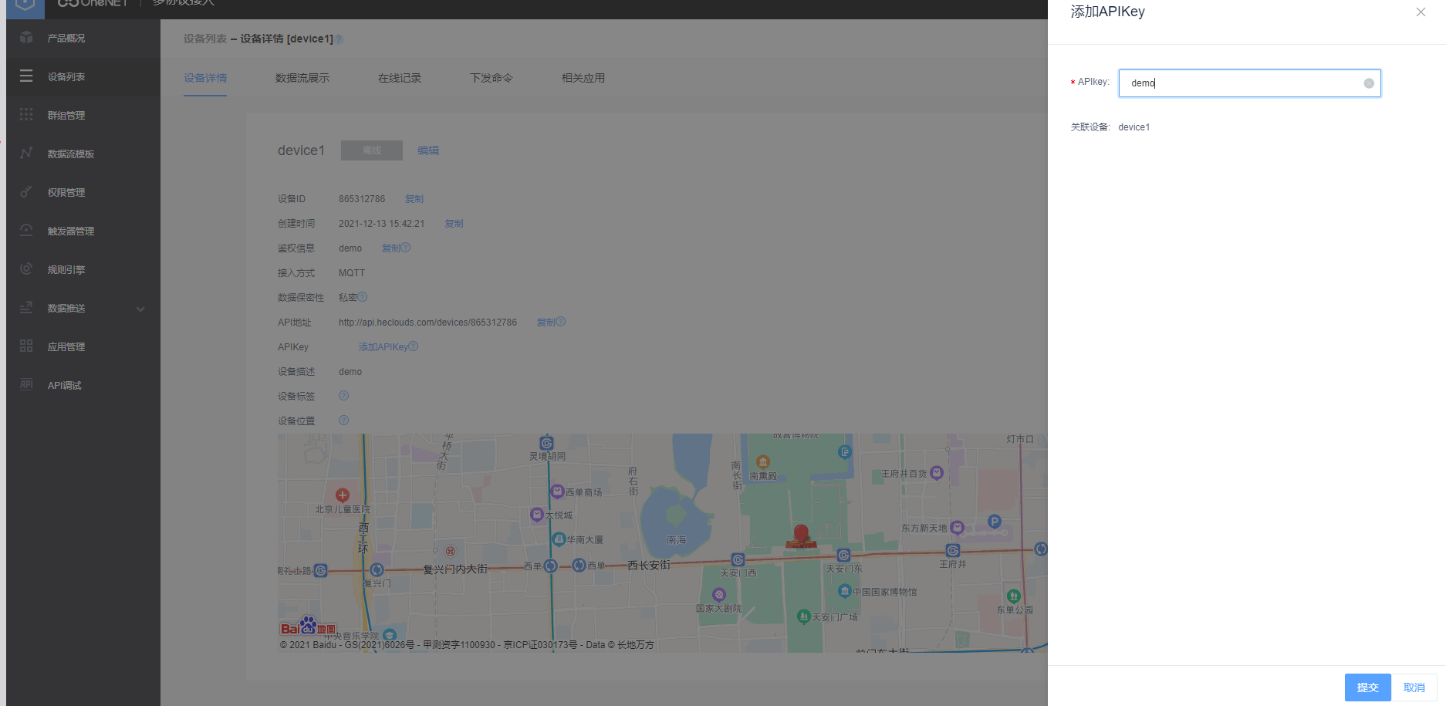Click the 产品概况 cube icon

(x=26, y=38)
